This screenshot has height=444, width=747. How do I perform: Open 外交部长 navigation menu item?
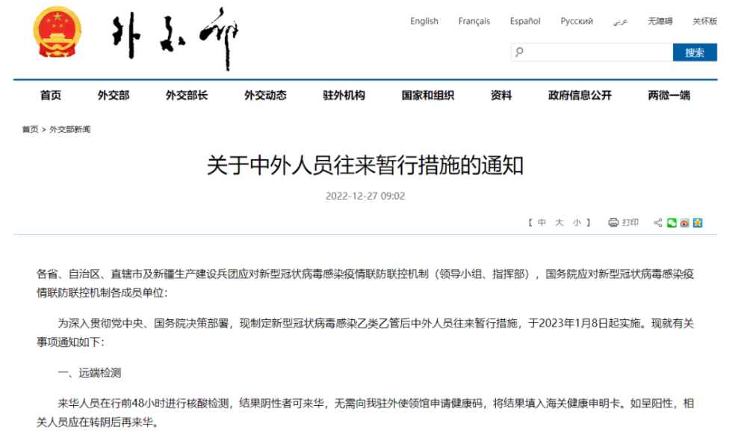(x=187, y=96)
